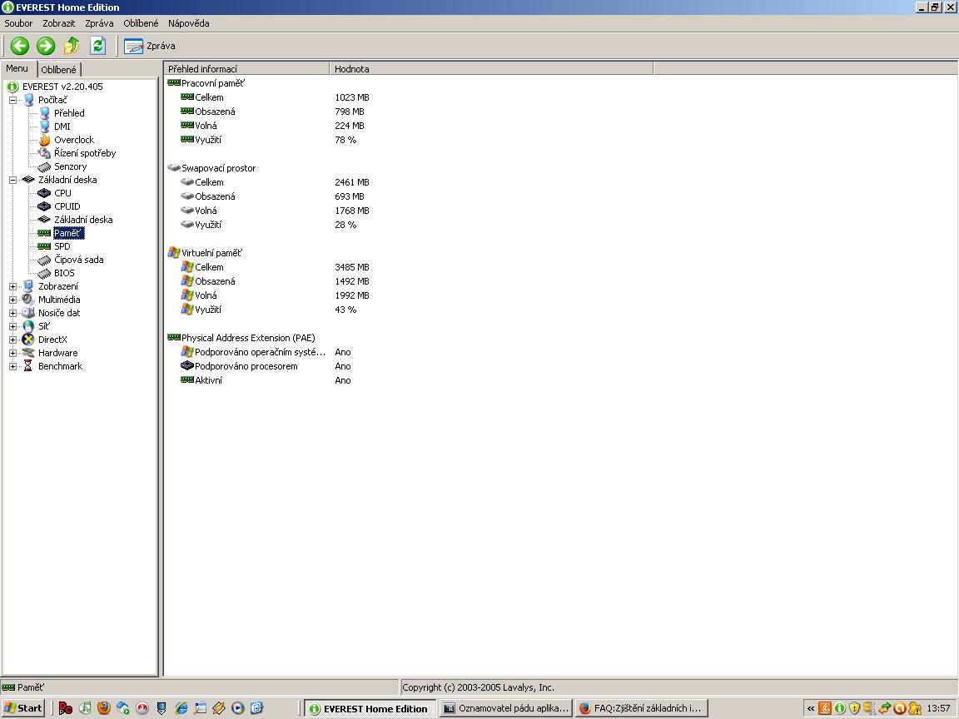Click the yellow security shield tray icon
This screenshot has width=959, height=719.
854,708
